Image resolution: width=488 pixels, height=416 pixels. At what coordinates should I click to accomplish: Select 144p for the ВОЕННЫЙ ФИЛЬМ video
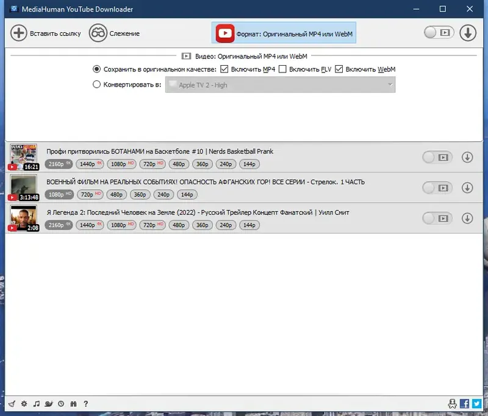coord(187,194)
